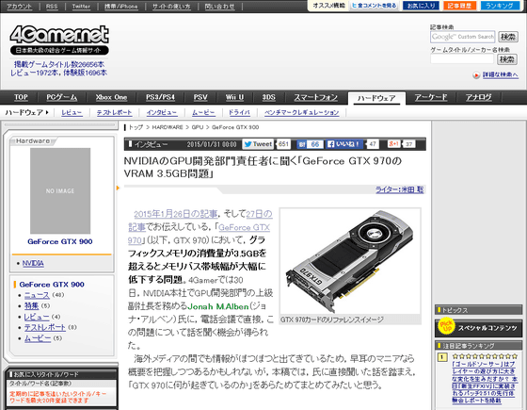Screen dimensions: 527x410
Task: Click トップ in breadcrumb
Action: click(136, 127)
